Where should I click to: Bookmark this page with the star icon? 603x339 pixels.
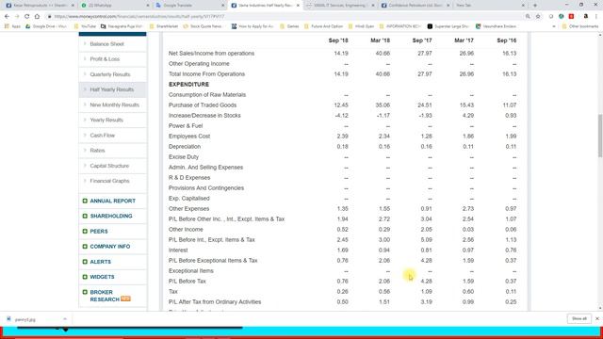click(x=538, y=17)
